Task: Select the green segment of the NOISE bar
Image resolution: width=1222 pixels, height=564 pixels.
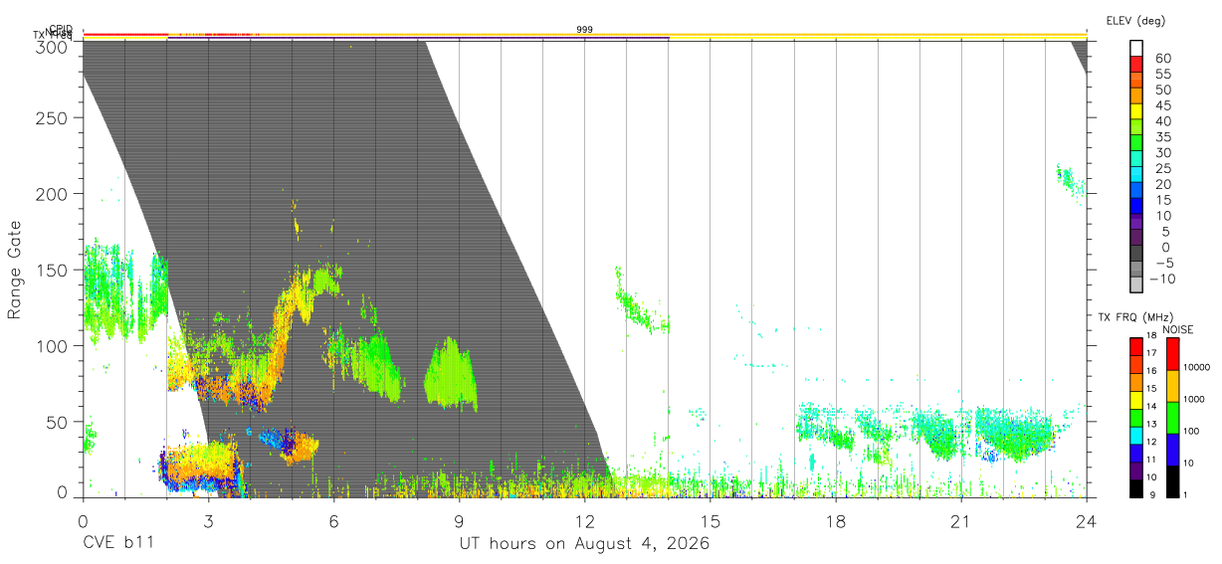Action: coord(1173,417)
